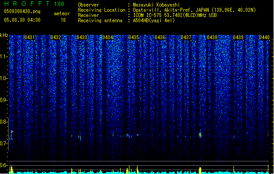The height and width of the screenshot is (174, 274).
Task: Click the 0438 time marker
Action: click(x=212, y=37)
